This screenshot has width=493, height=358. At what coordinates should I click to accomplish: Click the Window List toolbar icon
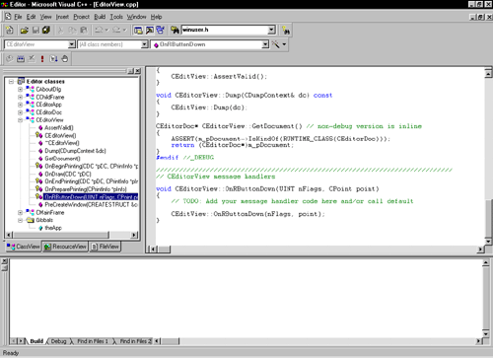[161, 31]
